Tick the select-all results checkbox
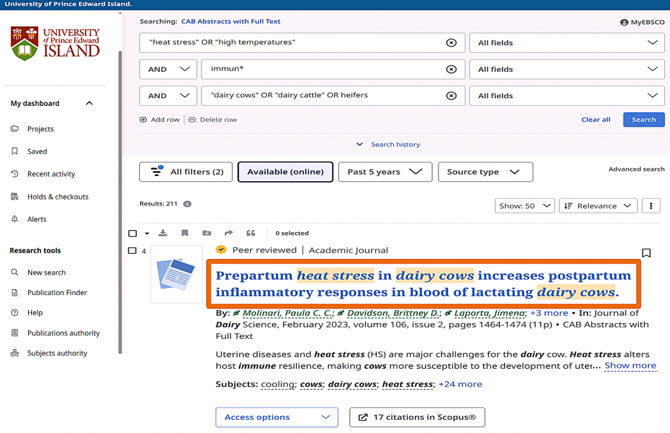670x433 pixels. click(x=133, y=234)
